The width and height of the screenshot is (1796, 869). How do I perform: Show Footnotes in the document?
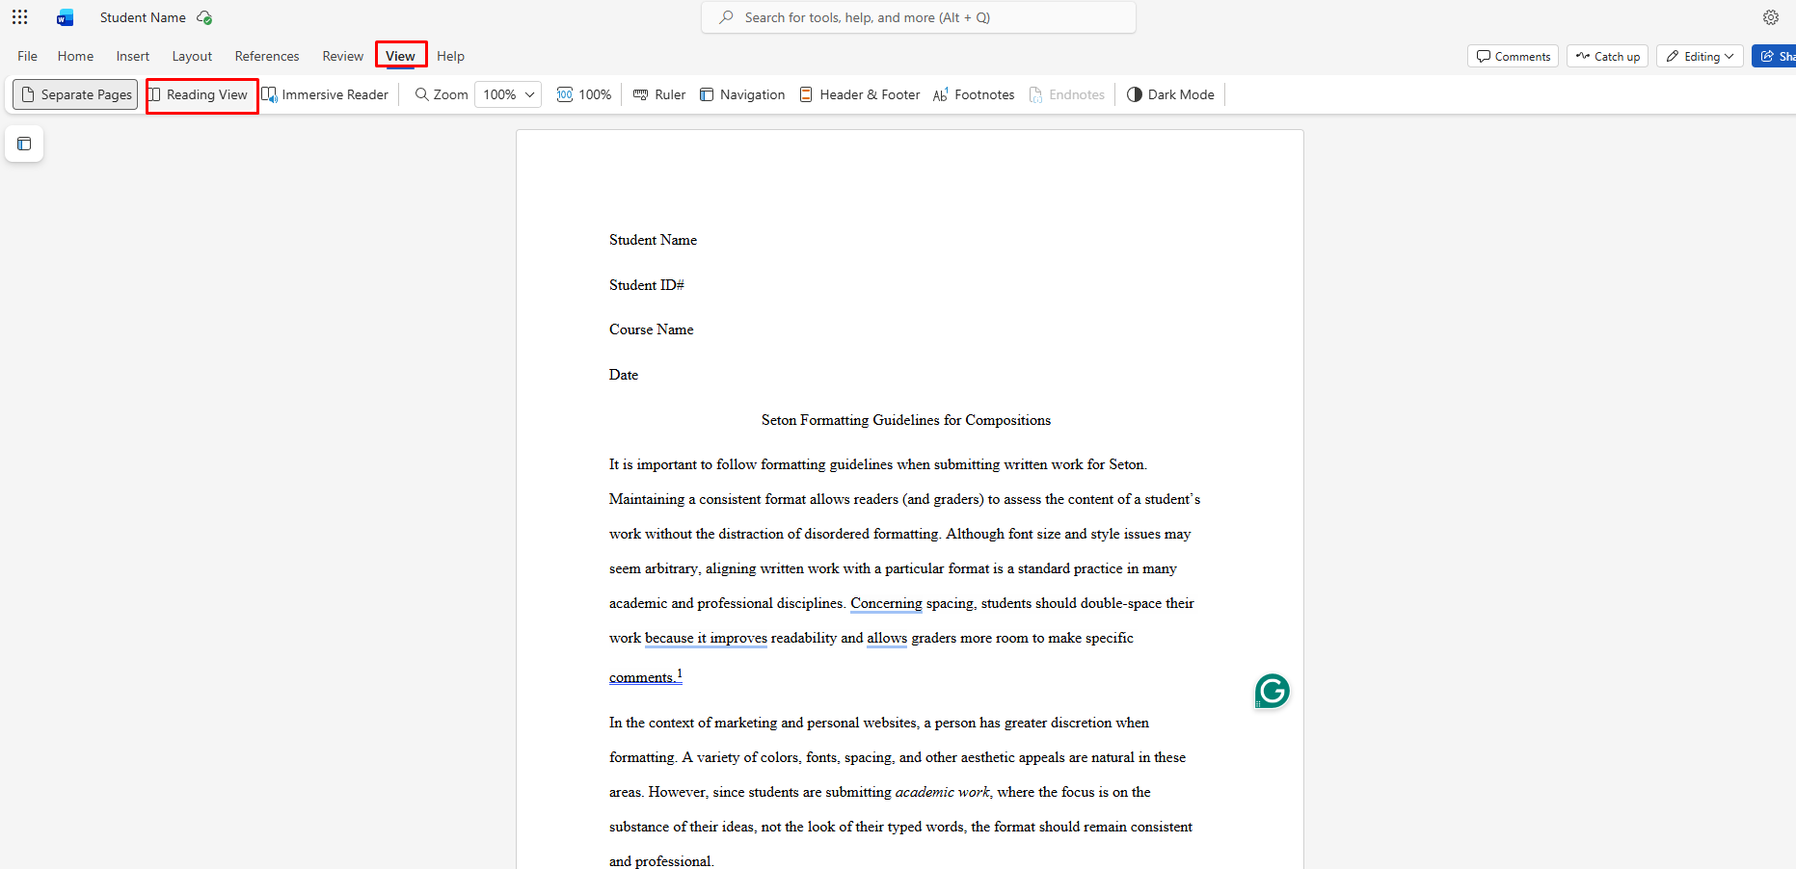[974, 94]
